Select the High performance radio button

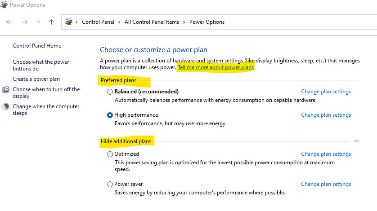pyautogui.click(x=110, y=115)
